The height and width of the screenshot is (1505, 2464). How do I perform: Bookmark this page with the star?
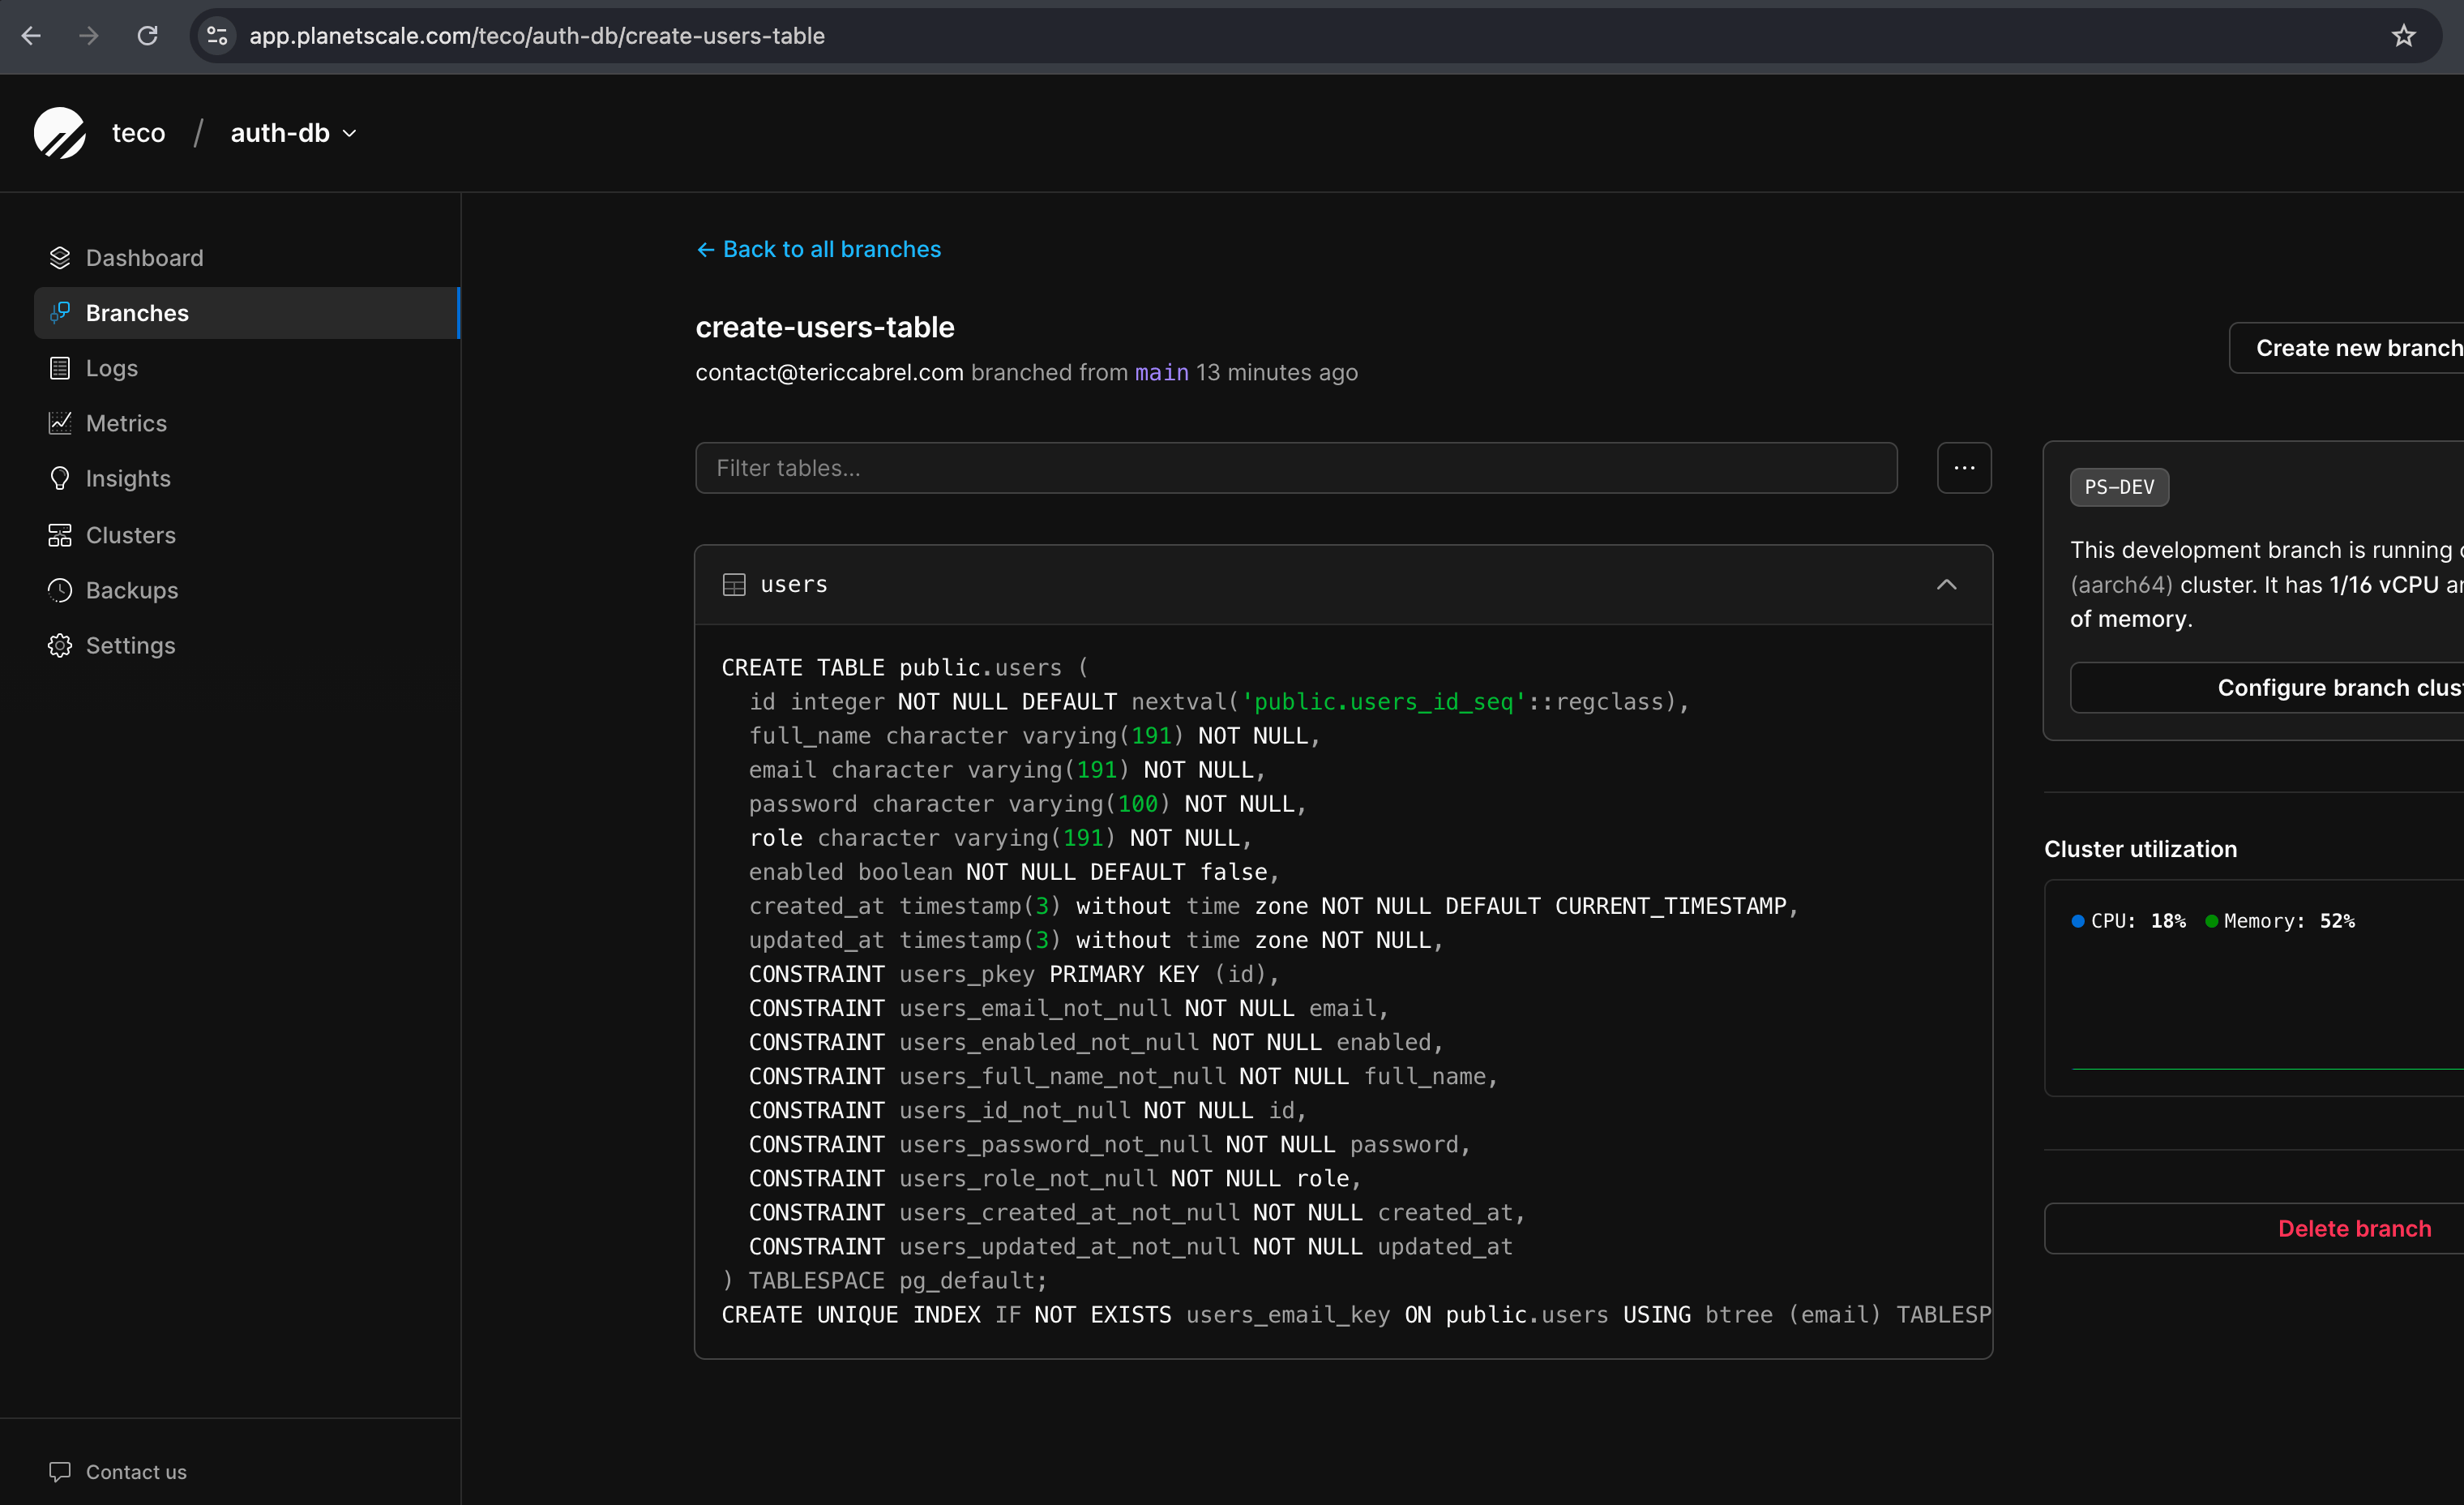[2403, 36]
